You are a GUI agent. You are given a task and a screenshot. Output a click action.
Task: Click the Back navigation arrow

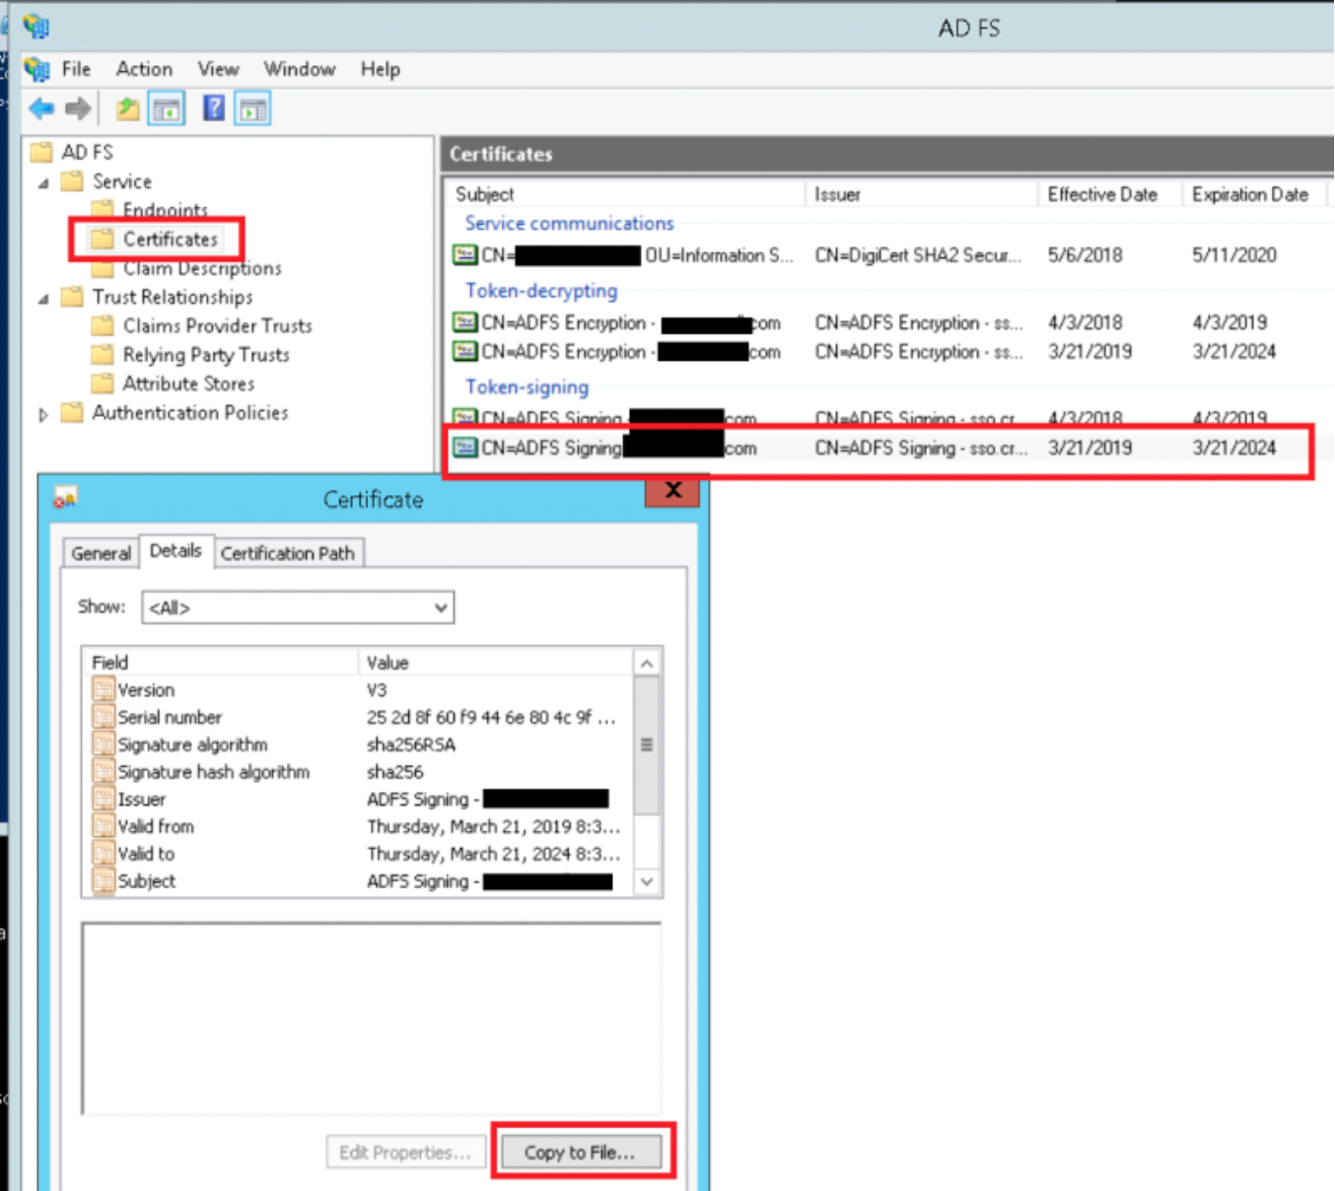click(x=41, y=107)
